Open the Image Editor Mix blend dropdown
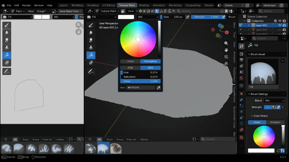The image size is (289, 162). [64, 17]
